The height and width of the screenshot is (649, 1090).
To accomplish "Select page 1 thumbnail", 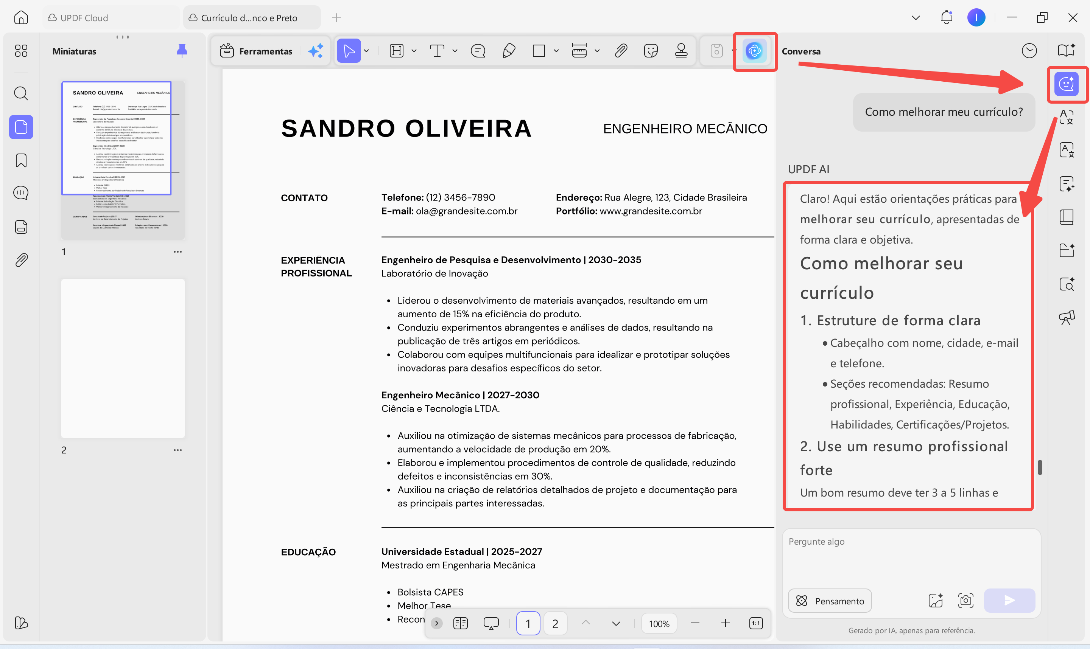I will click(123, 160).
